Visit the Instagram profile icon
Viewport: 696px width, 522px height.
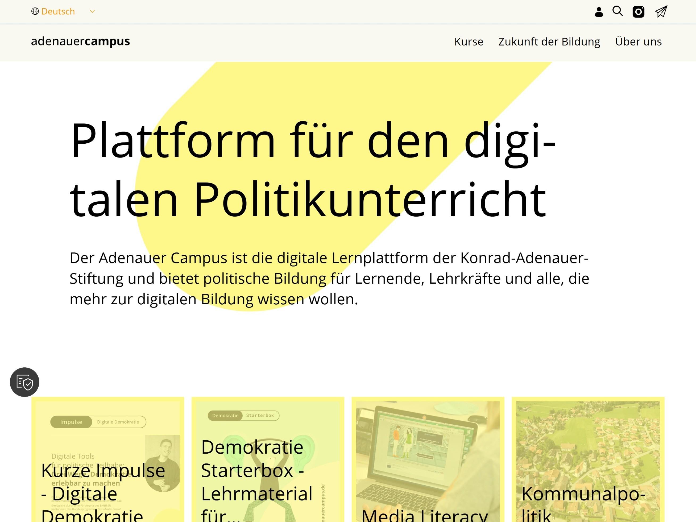click(639, 11)
